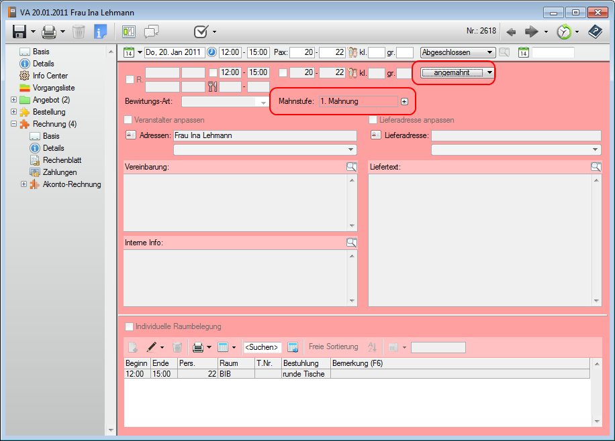The image size is (615, 441).
Task: Click the pencil edit icon in the room toolbar
Action: click(x=152, y=347)
